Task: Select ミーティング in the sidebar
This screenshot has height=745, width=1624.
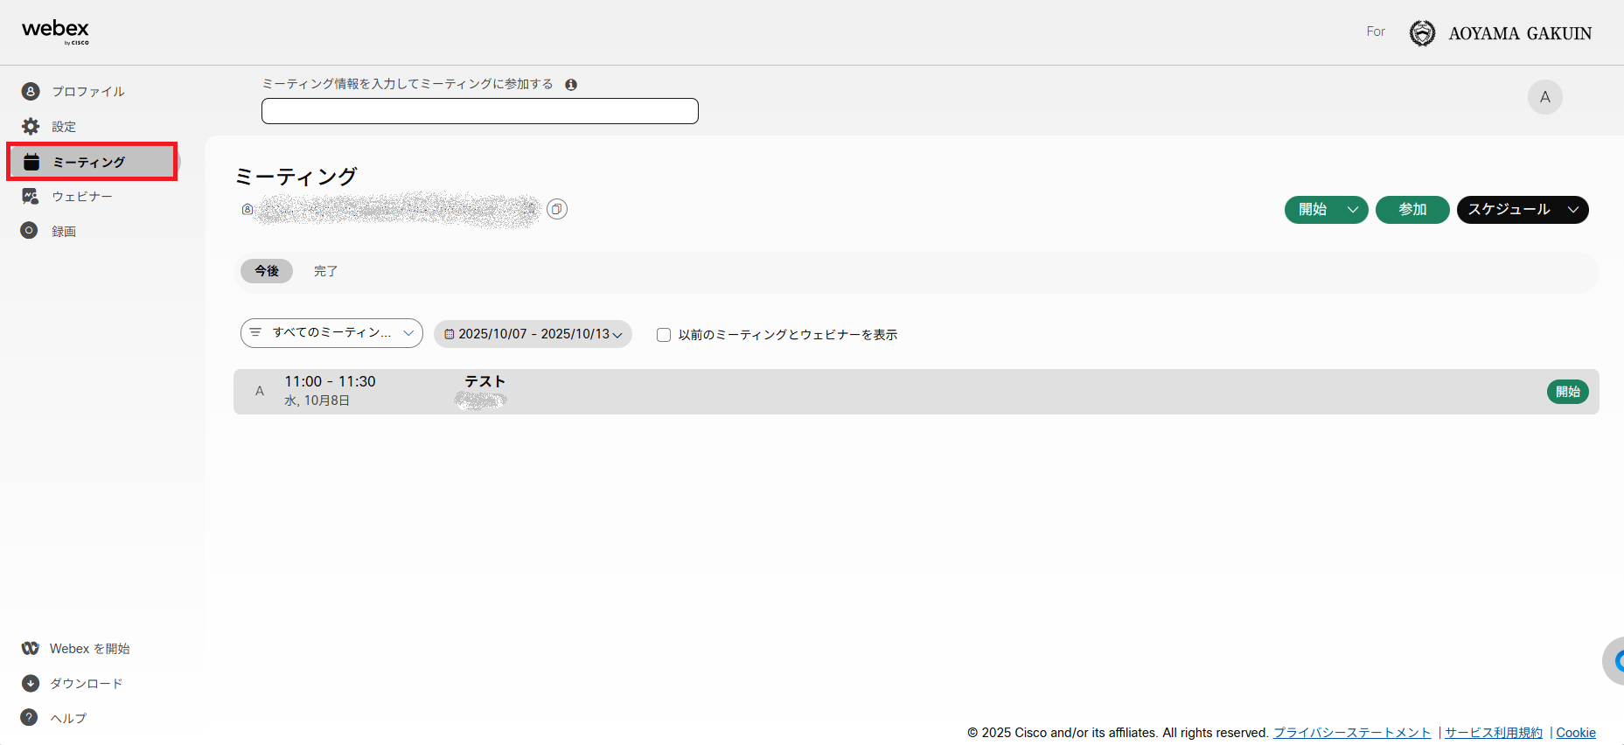Action: pos(93,162)
